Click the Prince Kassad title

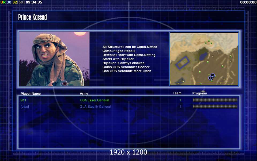32,17
